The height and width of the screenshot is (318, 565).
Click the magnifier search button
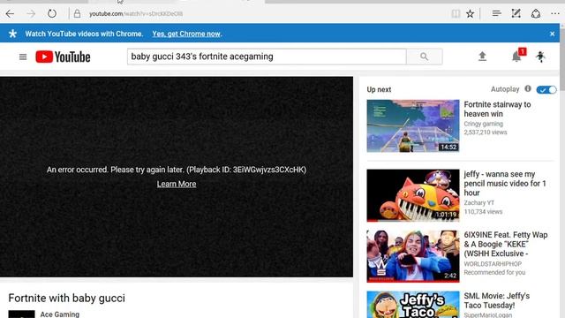pyautogui.click(x=424, y=57)
